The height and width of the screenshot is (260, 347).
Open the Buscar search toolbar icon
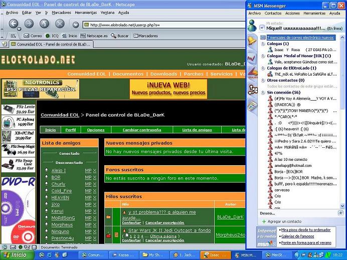click(x=119, y=36)
